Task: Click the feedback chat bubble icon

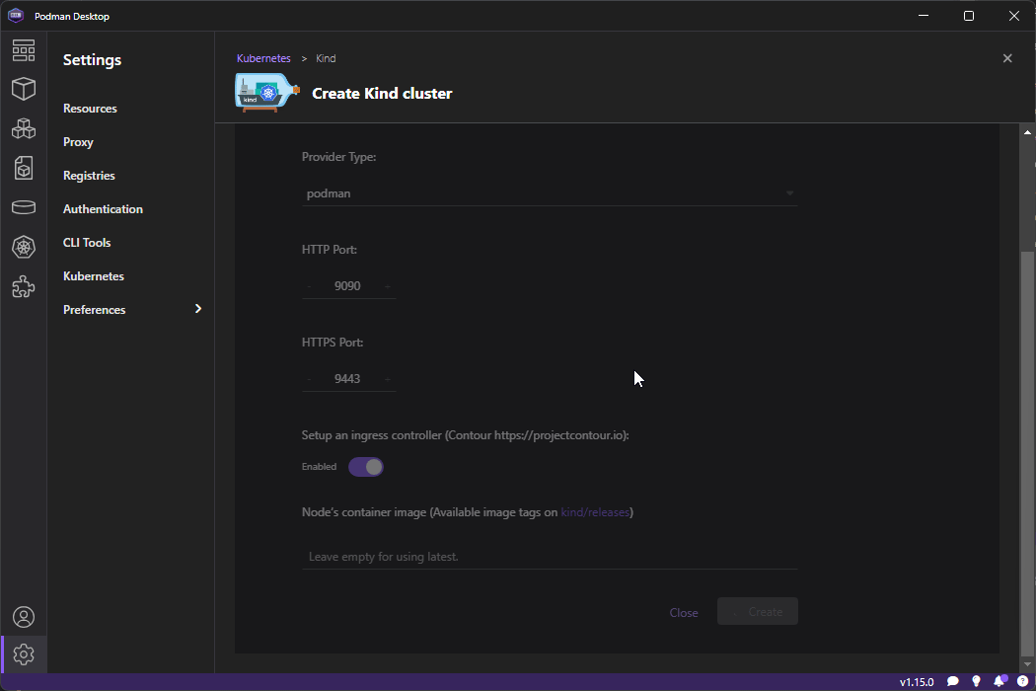Action: pos(953,681)
